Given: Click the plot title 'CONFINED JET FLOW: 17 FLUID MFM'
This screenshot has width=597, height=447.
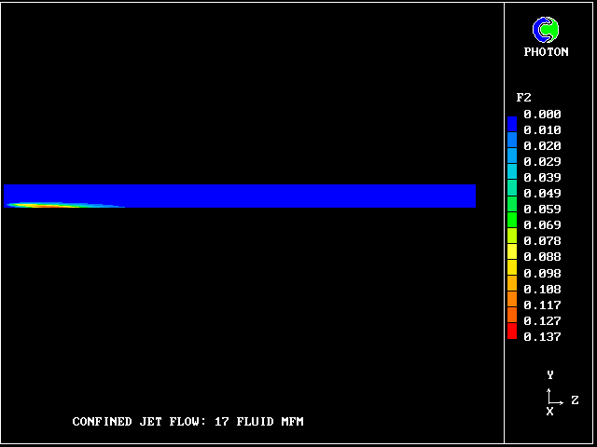Looking at the screenshot, I should click(x=187, y=422).
